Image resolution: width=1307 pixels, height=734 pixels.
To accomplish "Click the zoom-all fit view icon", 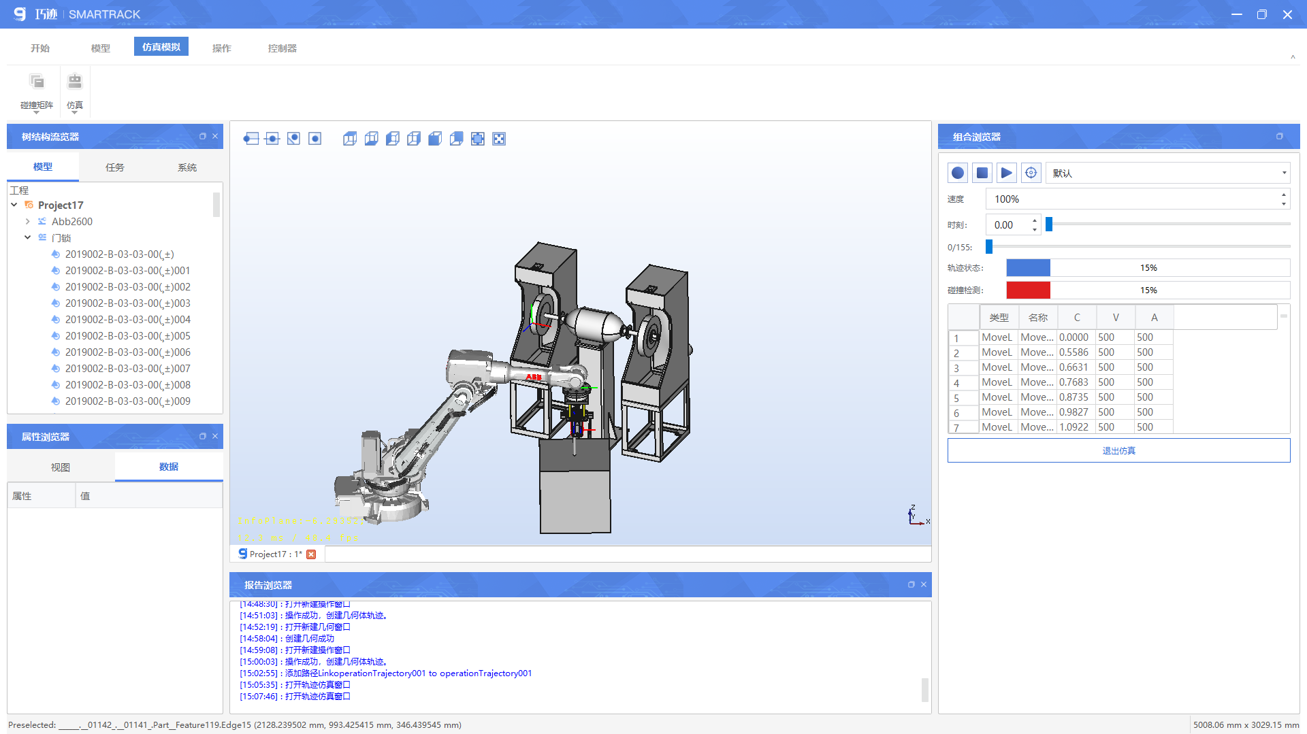I will tap(499, 139).
